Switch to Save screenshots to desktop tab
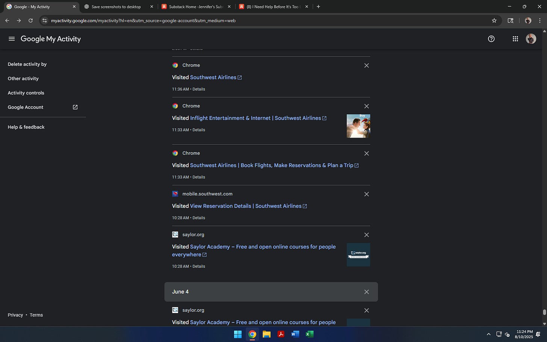The height and width of the screenshot is (342, 547). coord(116,7)
